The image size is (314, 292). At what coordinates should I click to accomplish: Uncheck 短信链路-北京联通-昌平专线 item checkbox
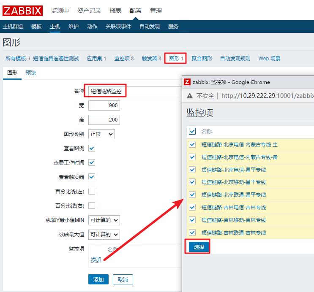[x=192, y=195]
